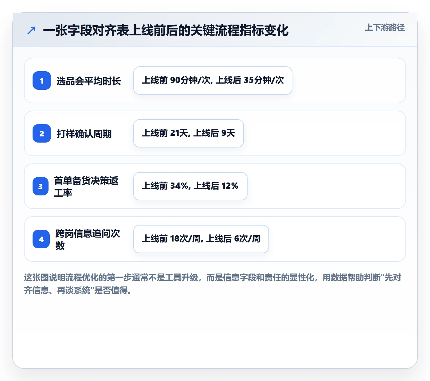The width and height of the screenshot is (430, 381).
Task: Click the title 一张字段对齐表上线前后的关键流程指标变化
Action: tap(166, 30)
